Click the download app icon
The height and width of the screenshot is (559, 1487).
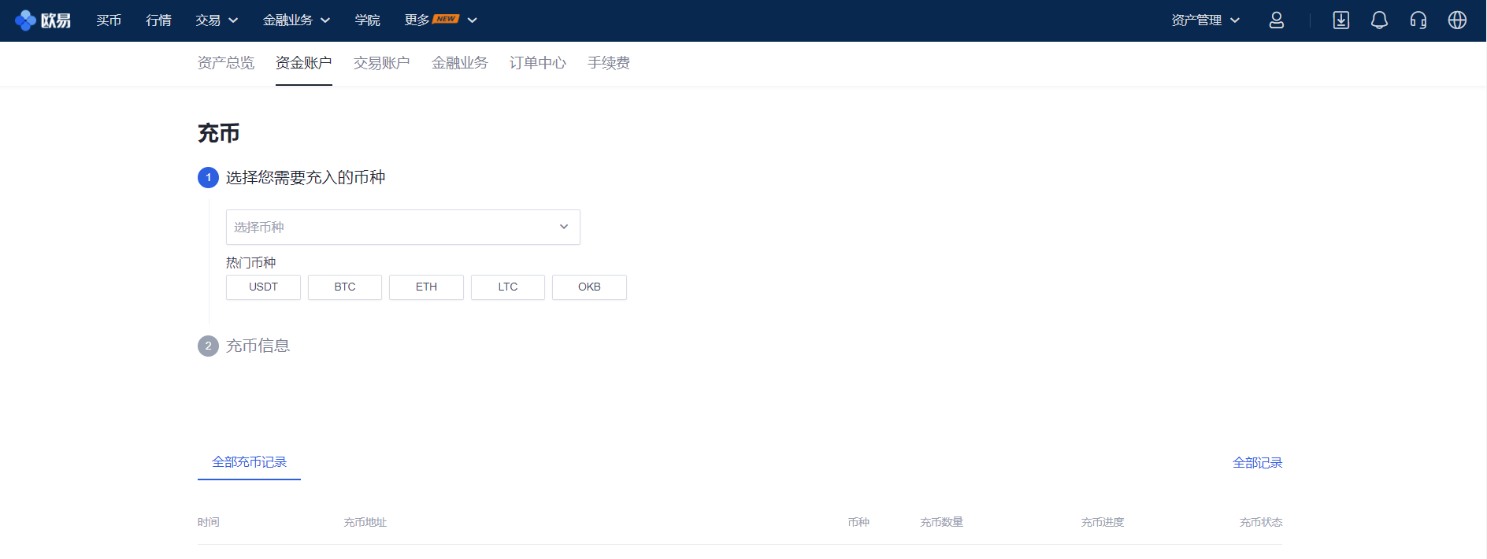[1341, 20]
